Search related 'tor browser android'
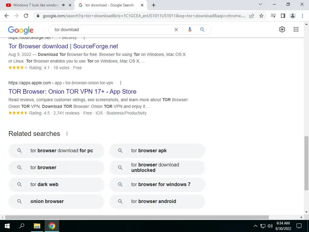Viewport: 309px width, 232px height. [x=157, y=201]
